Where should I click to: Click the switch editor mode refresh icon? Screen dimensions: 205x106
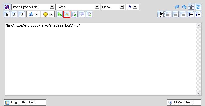198,7
